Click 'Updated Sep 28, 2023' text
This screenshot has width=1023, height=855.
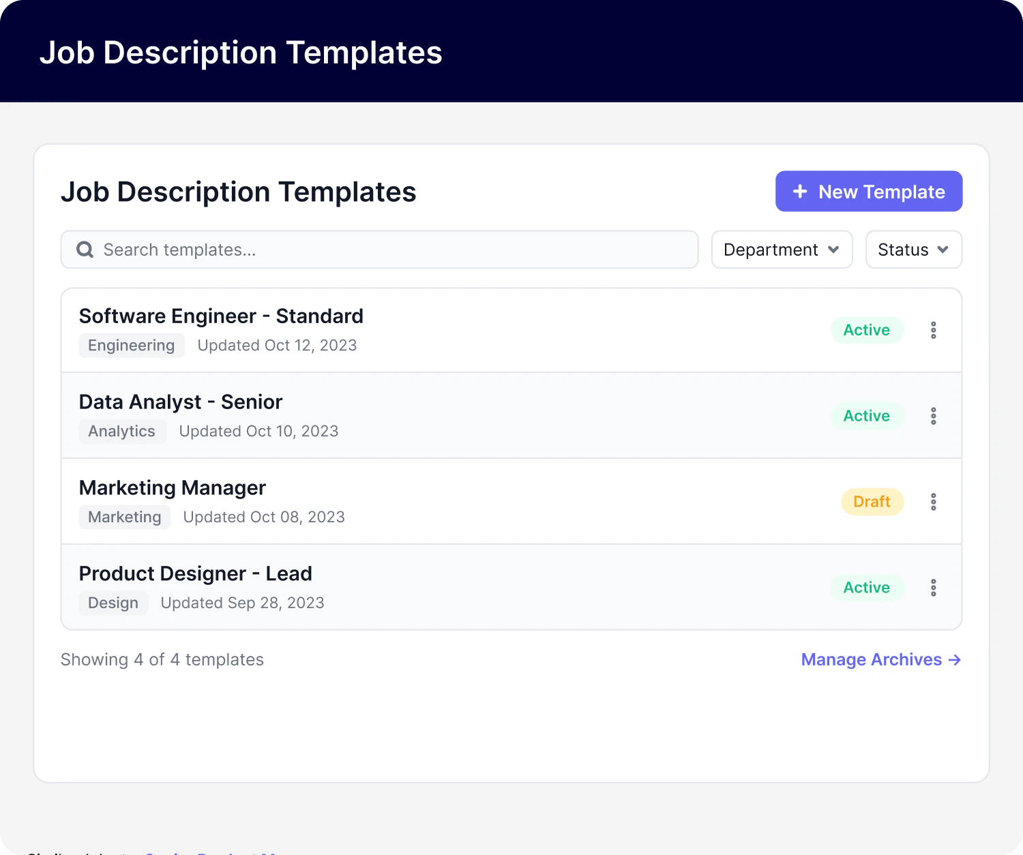242,603
